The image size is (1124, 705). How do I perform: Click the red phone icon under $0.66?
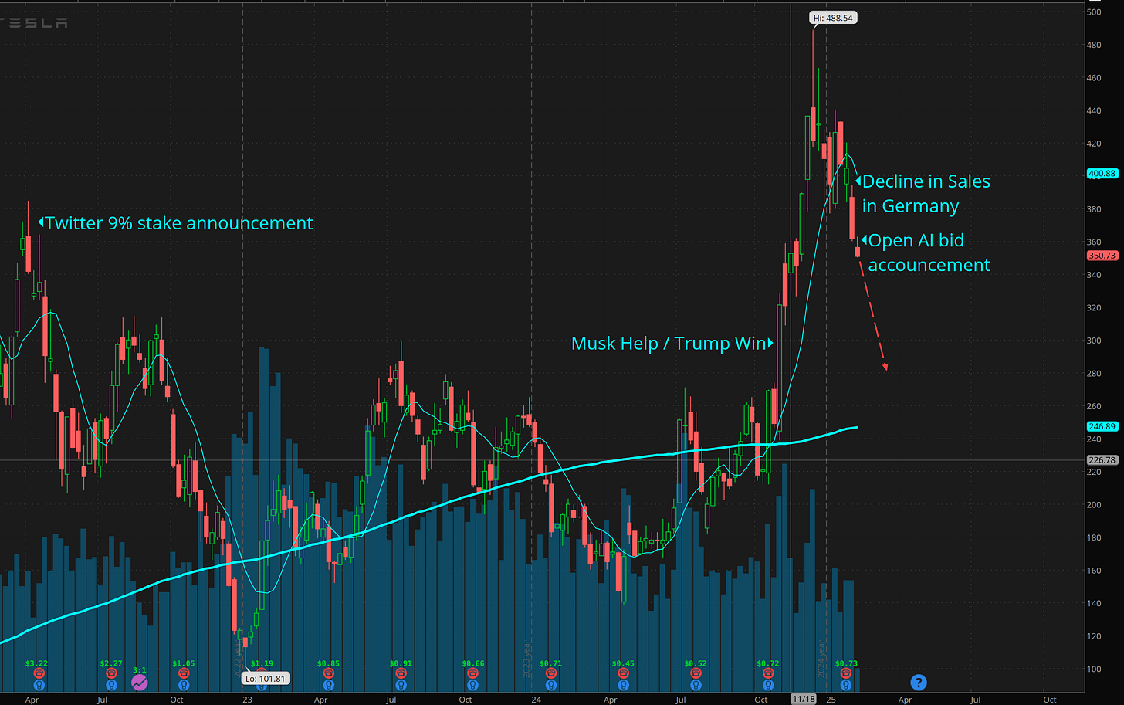pyautogui.click(x=473, y=673)
